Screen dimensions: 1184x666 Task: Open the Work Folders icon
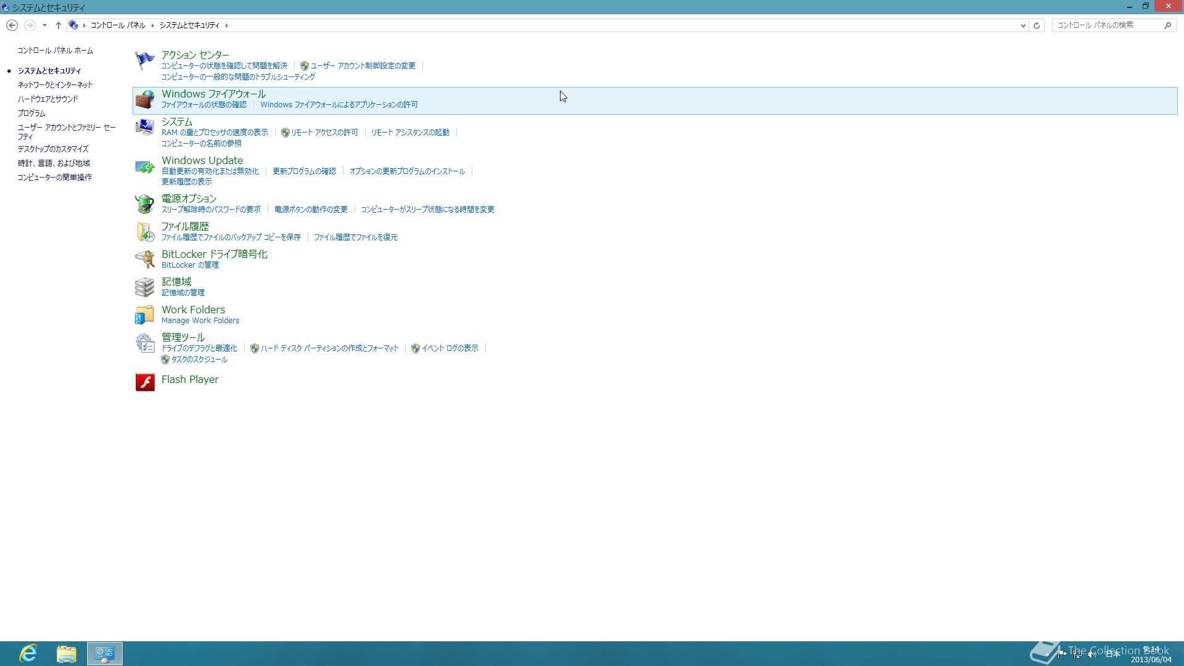pyautogui.click(x=144, y=315)
